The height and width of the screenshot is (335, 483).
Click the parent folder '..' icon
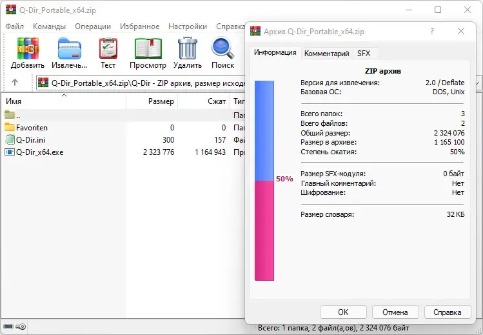10,115
